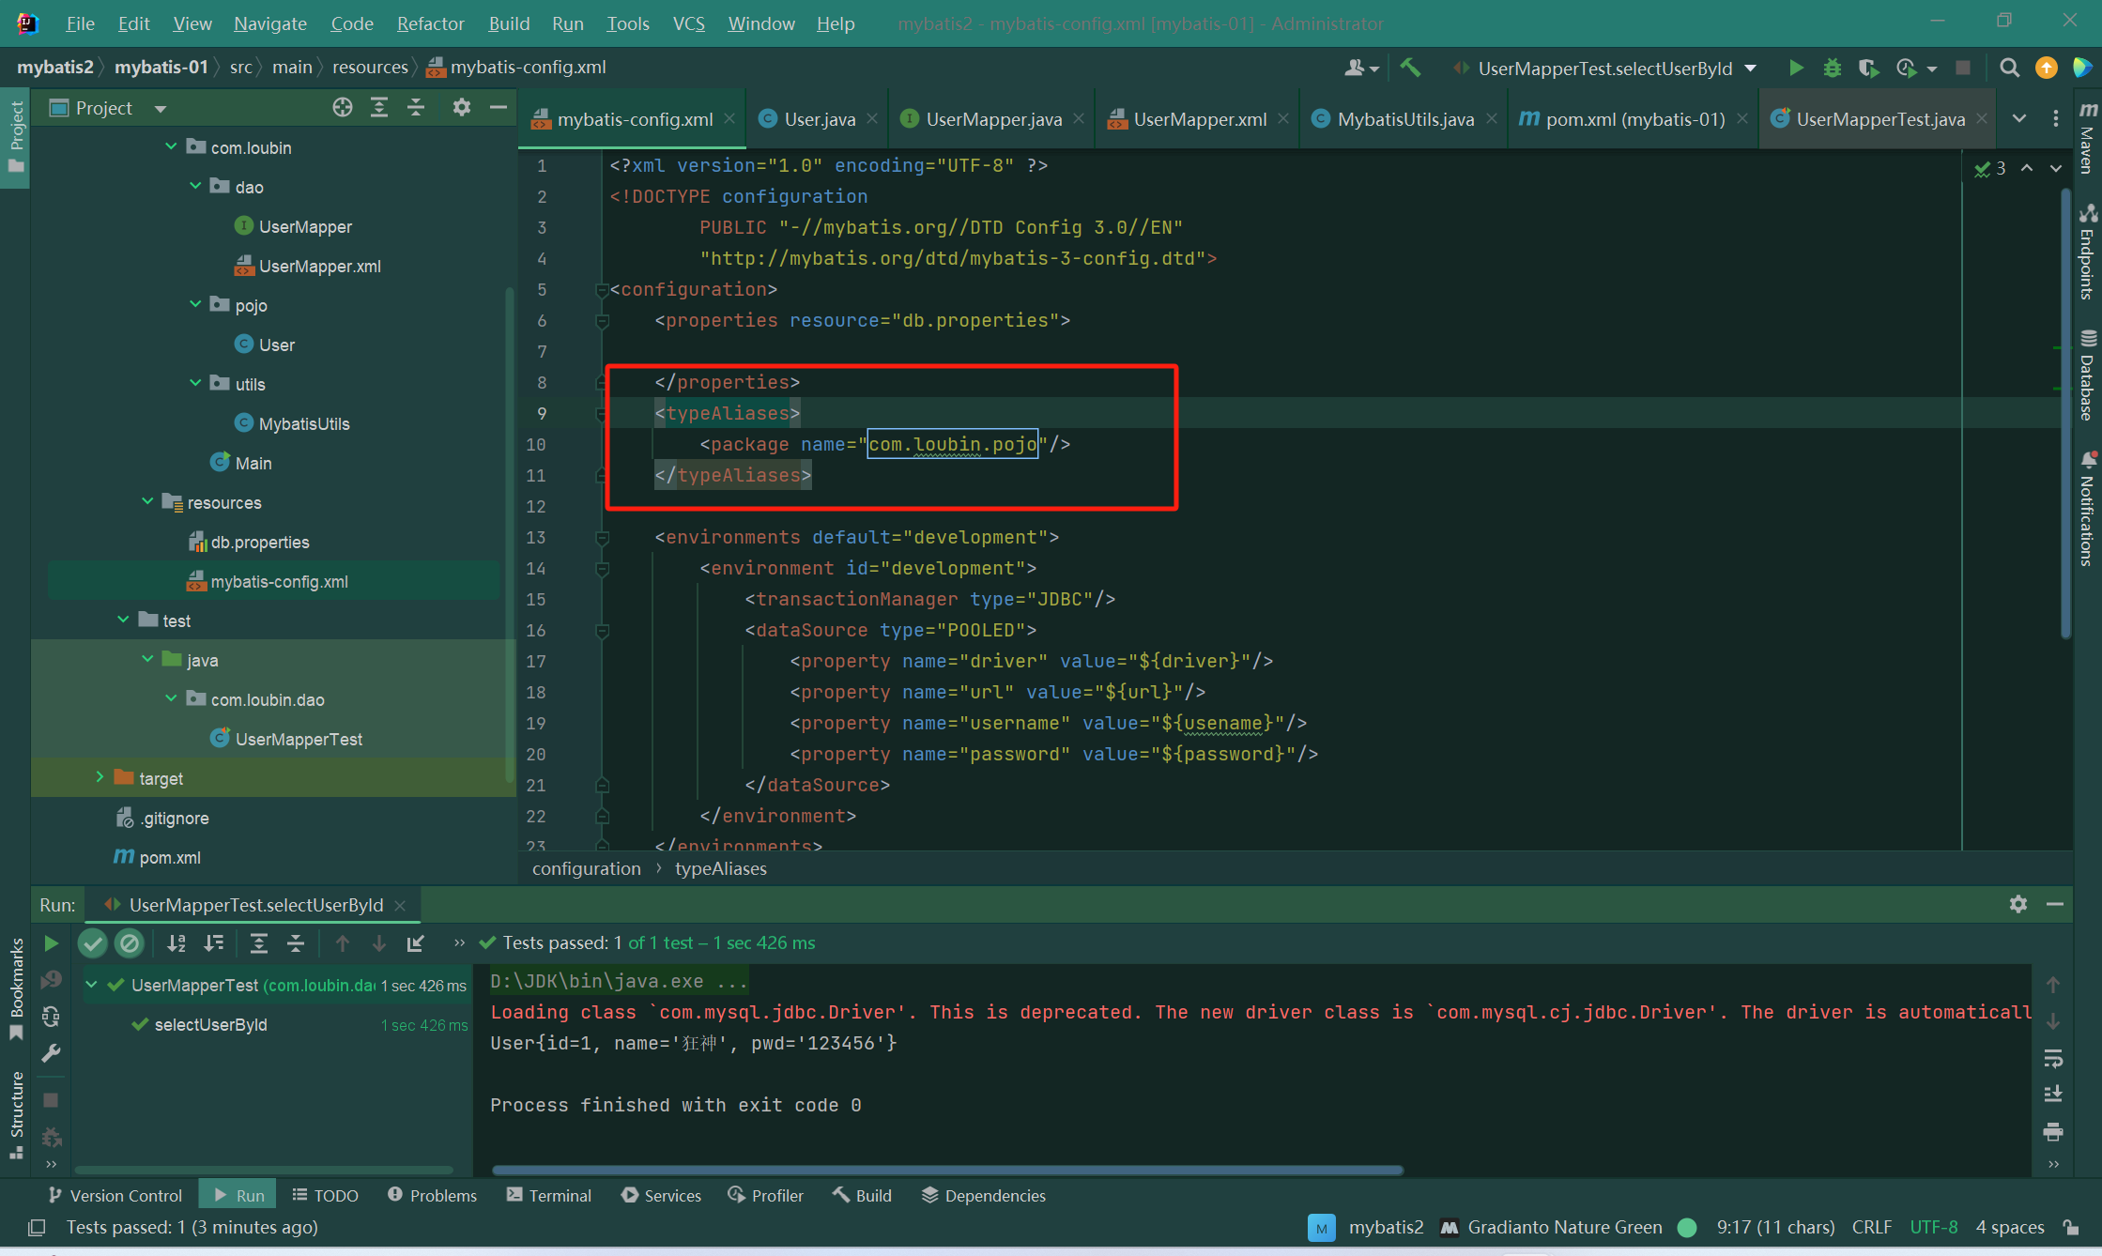Switch to UserMapper.xml tab
This screenshot has height=1256, width=2102.
tap(1199, 119)
